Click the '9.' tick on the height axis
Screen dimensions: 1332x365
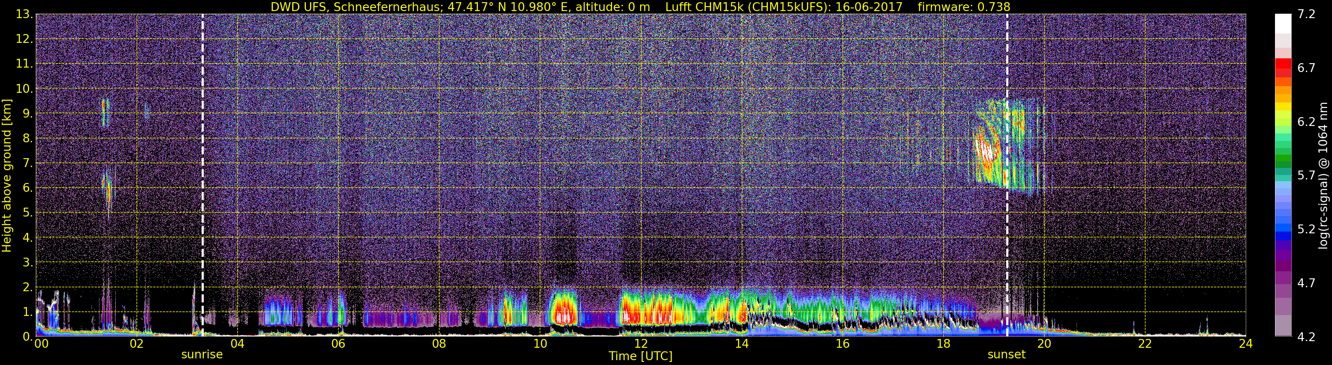coord(27,113)
